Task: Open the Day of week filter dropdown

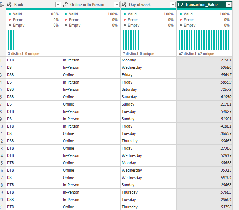Action: [x=173, y=5]
